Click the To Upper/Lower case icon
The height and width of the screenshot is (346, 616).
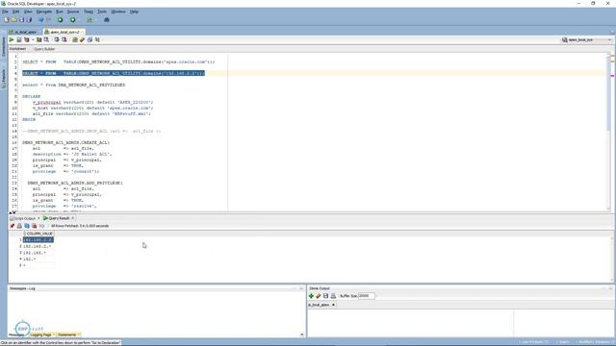coord(97,39)
